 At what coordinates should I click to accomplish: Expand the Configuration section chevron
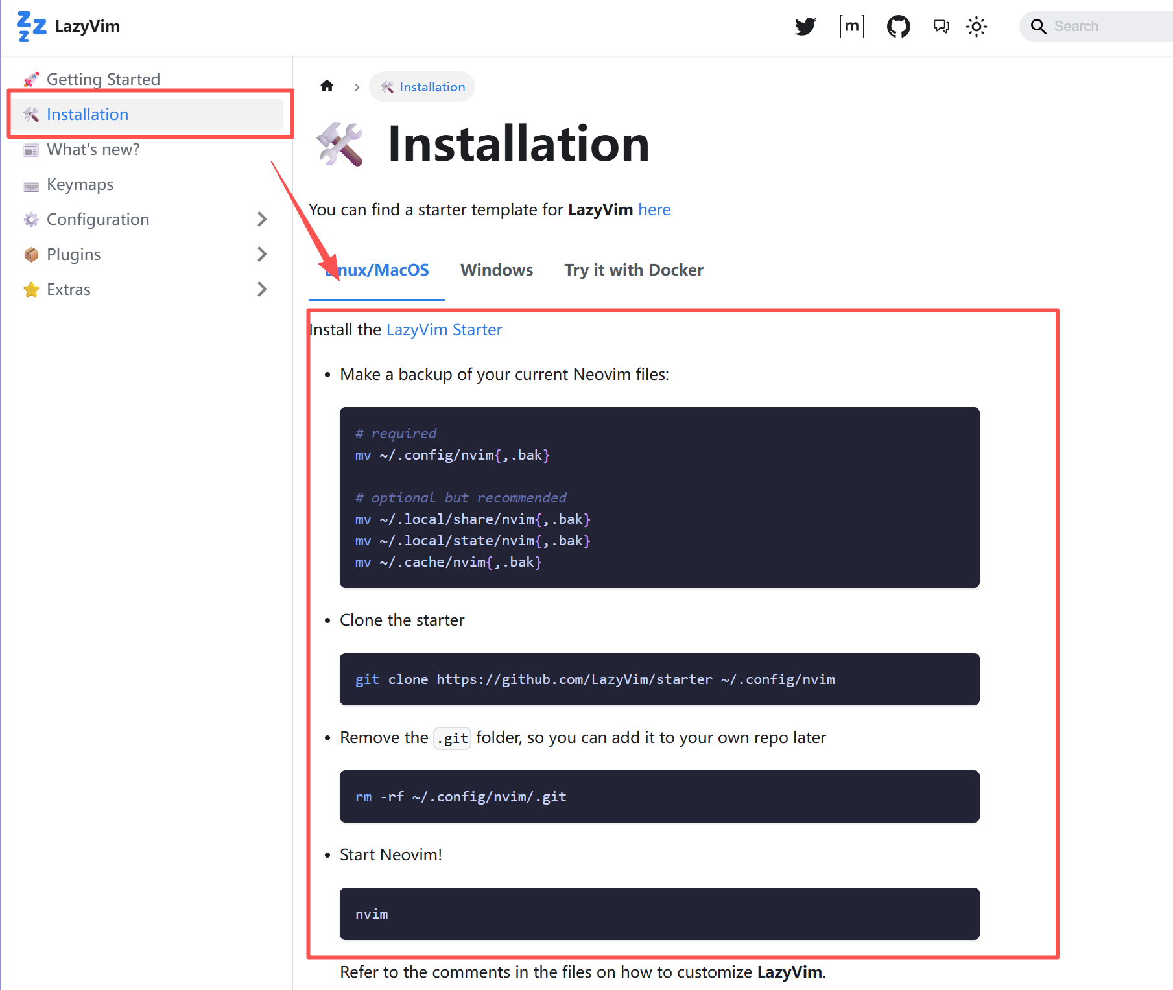(262, 219)
